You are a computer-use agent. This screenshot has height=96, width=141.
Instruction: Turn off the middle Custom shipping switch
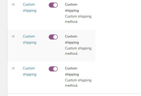tap(53, 37)
